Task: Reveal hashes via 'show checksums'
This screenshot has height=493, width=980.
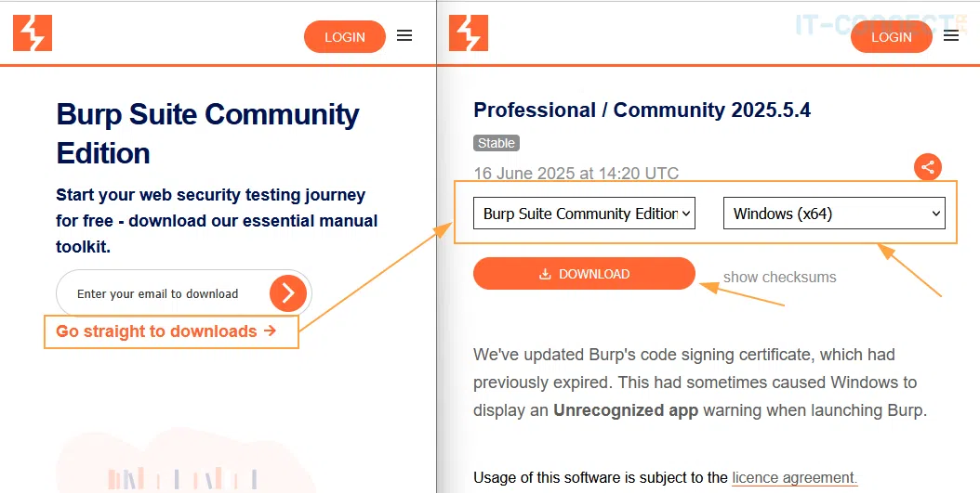Action: [x=779, y=278]
